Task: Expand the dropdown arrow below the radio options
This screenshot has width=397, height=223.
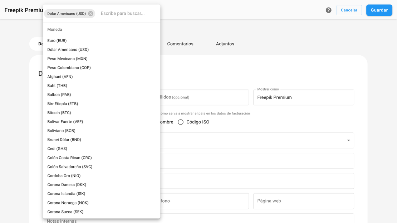Action: (x=348, y=141)
